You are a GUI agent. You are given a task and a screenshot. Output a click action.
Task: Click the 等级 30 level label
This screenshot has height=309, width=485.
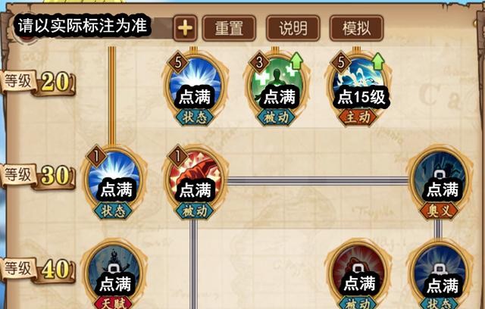point(38,176)
